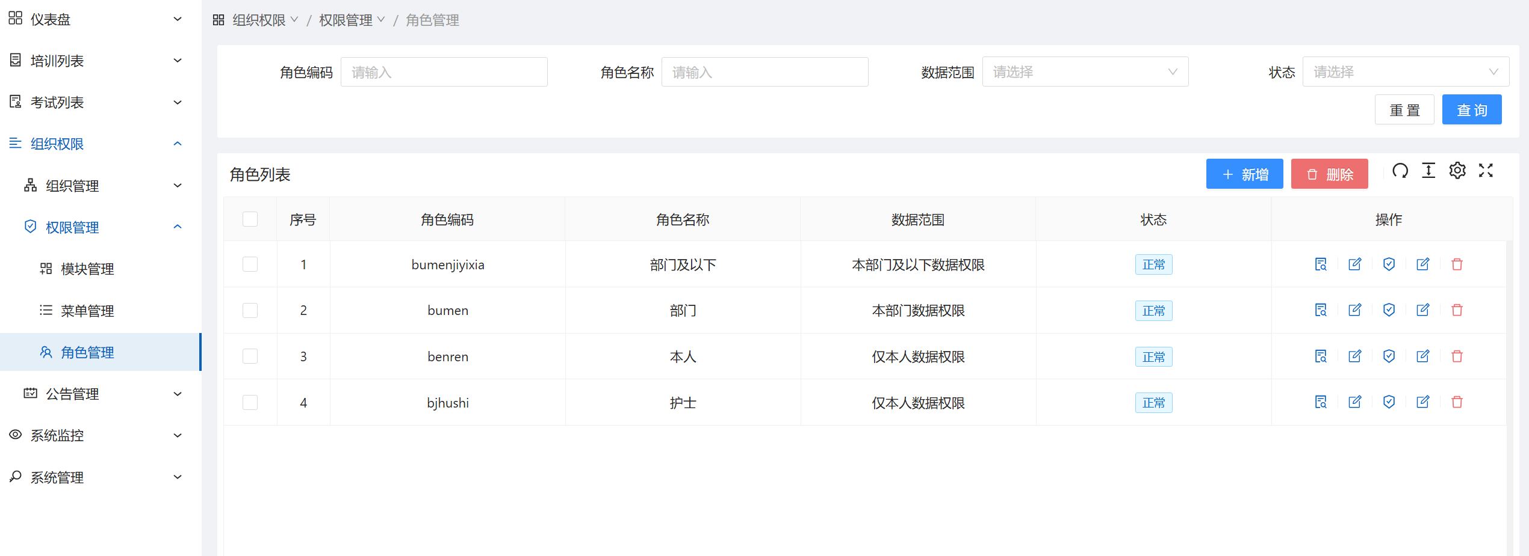Click red delete icon in bumenjiyixia row

pos(1457,264)
